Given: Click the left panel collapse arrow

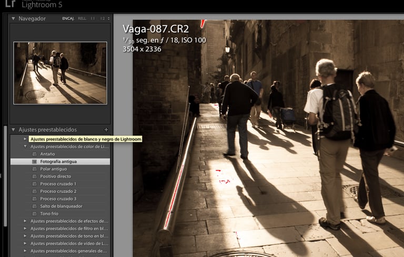Looking at the screenshot, I should 1,176.
